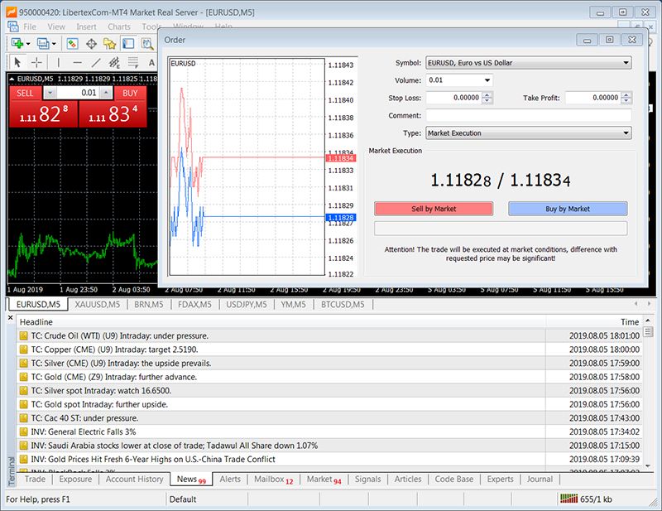The width and height of the screenshot is (662, 511).
Task: Click the Comment input field
Action: pyautogui.click(x=529, y=115)
